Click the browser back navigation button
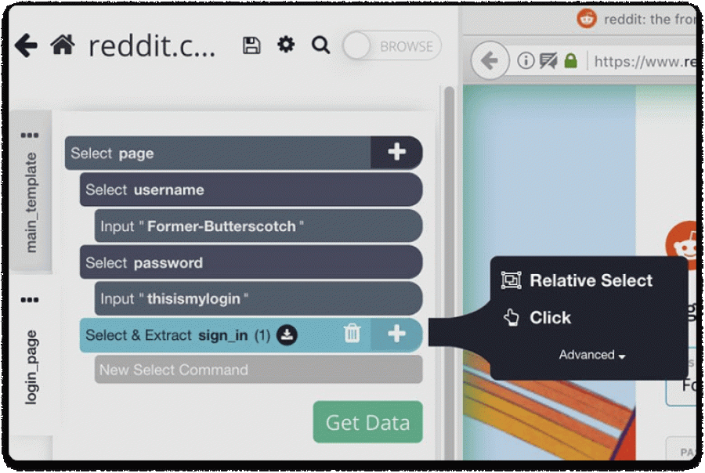 490,60
